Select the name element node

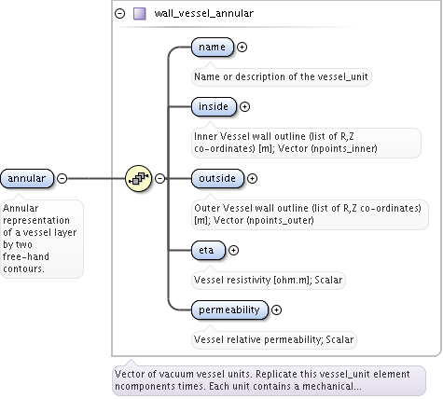coord(213,47)
